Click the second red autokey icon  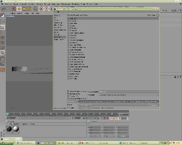(x=107, y=118)
